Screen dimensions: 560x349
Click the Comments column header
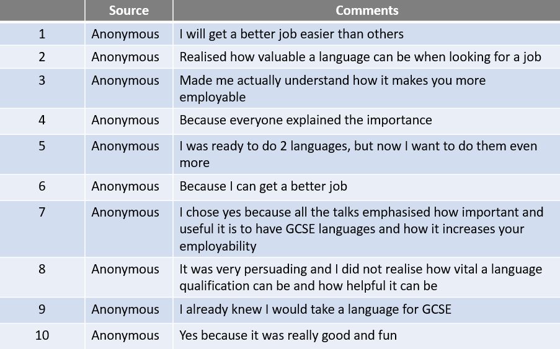367,11
